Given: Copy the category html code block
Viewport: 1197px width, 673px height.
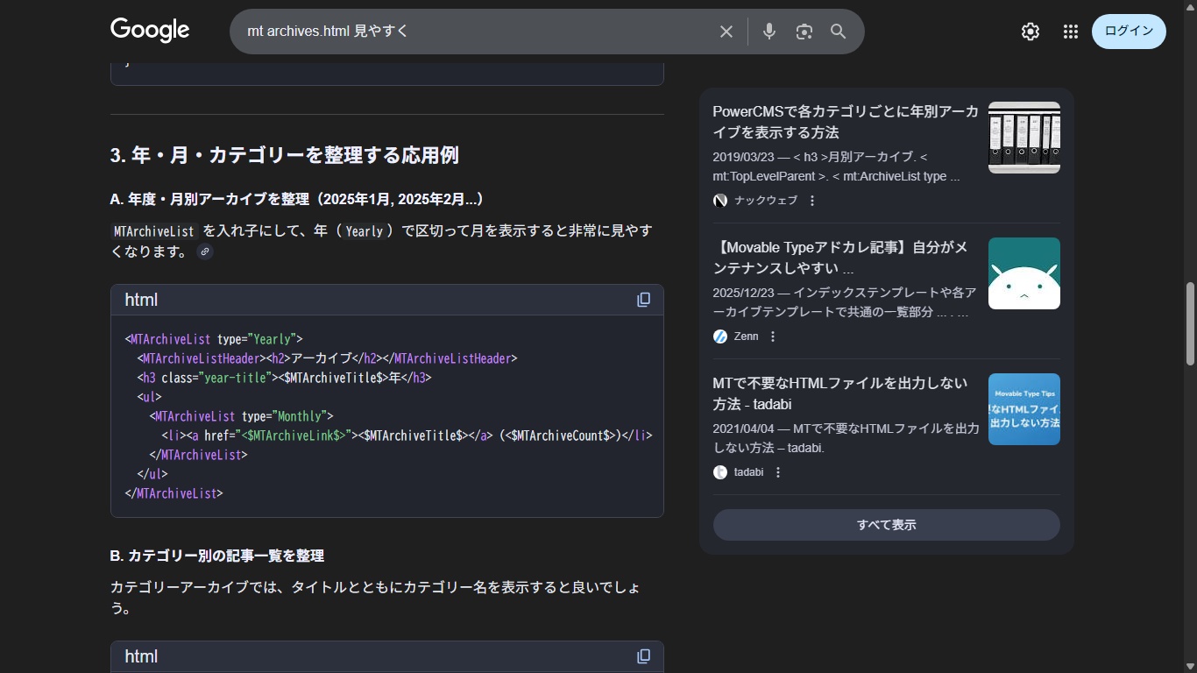Looking at the screenshot, I should pyautogui.click(x=643, y=656).
